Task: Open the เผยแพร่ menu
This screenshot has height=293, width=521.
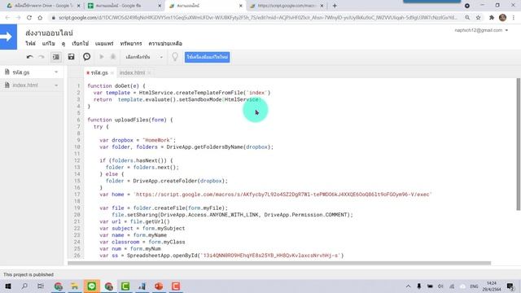Action: click(x=104, y=43)
